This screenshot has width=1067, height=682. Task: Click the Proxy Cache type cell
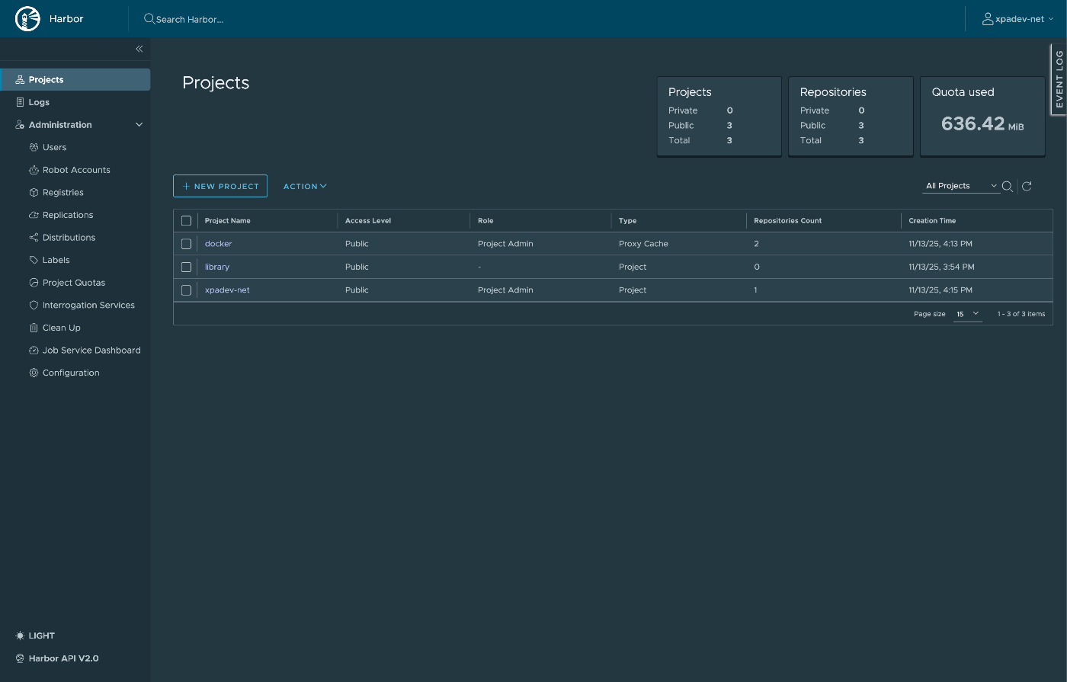(x=643, y=244)
